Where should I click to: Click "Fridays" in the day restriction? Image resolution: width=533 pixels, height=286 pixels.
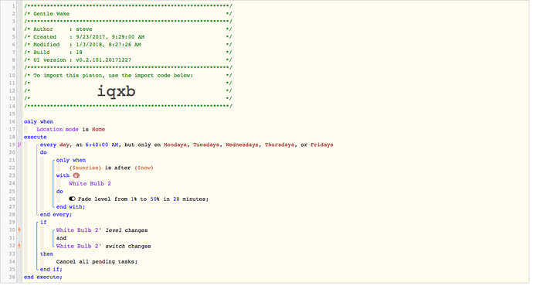click(321, 145)
